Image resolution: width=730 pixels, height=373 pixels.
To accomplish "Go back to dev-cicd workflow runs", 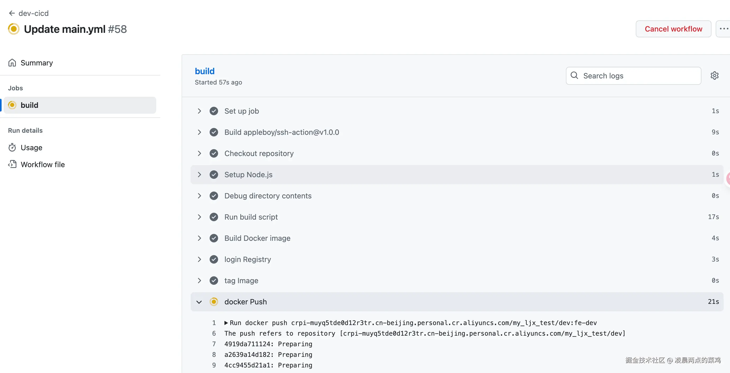I will [33, 13].
